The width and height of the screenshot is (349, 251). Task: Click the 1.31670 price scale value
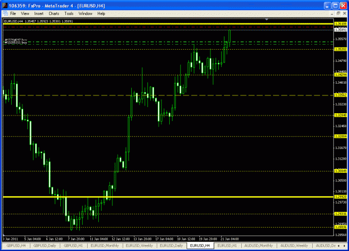coord(341,148)
